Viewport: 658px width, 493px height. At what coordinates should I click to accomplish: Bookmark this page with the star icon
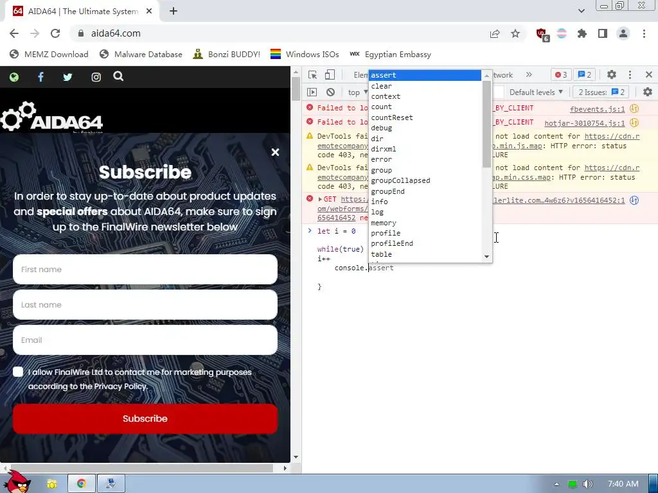515,33
